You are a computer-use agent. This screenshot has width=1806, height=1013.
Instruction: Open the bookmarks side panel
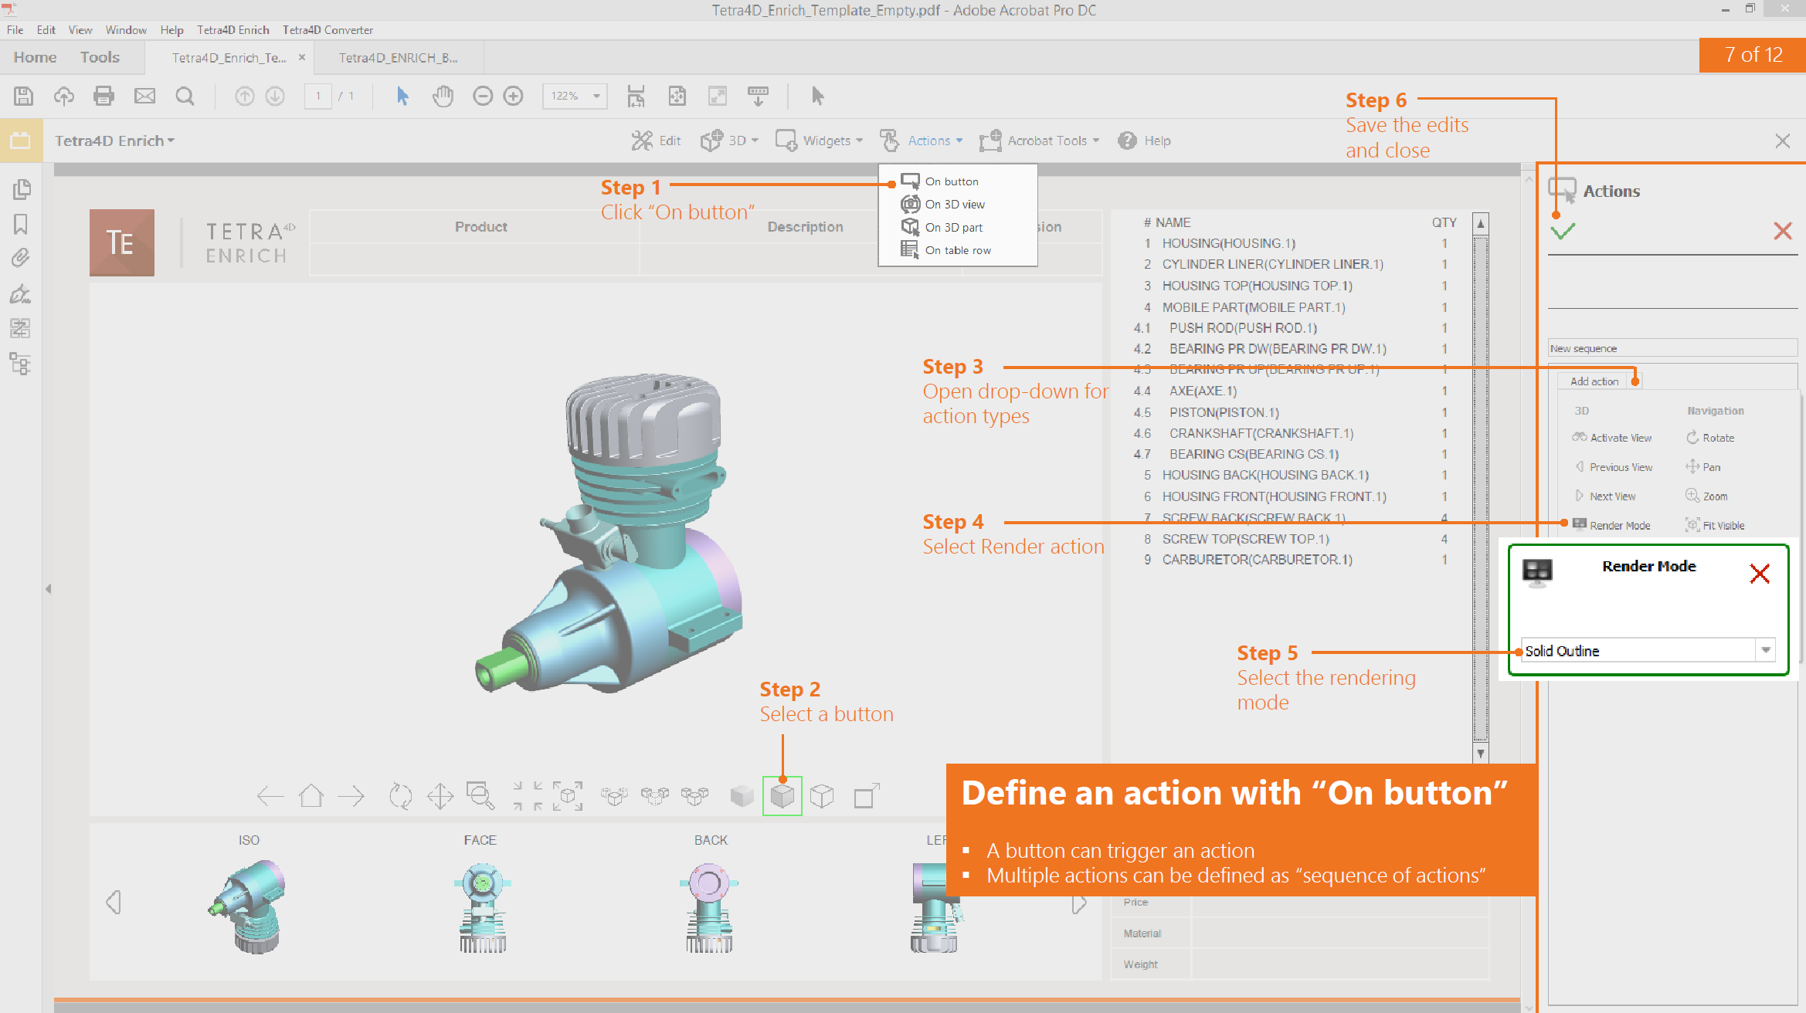pyautogui.click(x=21, y=224)
